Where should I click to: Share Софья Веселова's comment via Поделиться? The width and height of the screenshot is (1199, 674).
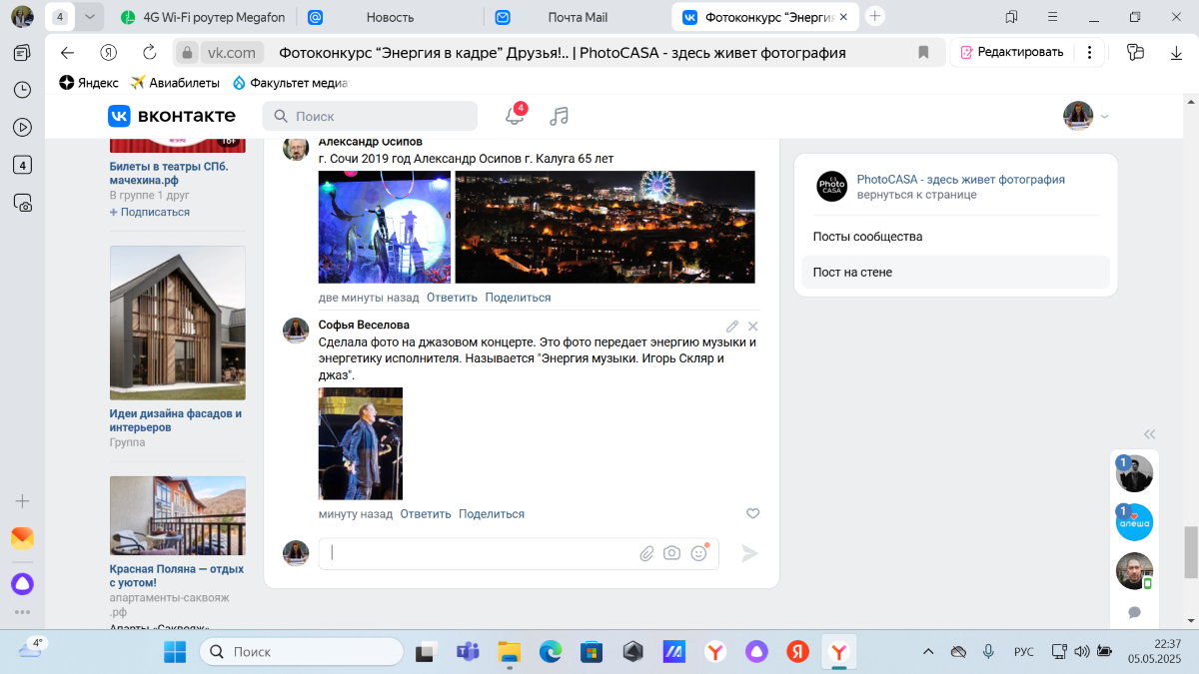pos(492,514)
